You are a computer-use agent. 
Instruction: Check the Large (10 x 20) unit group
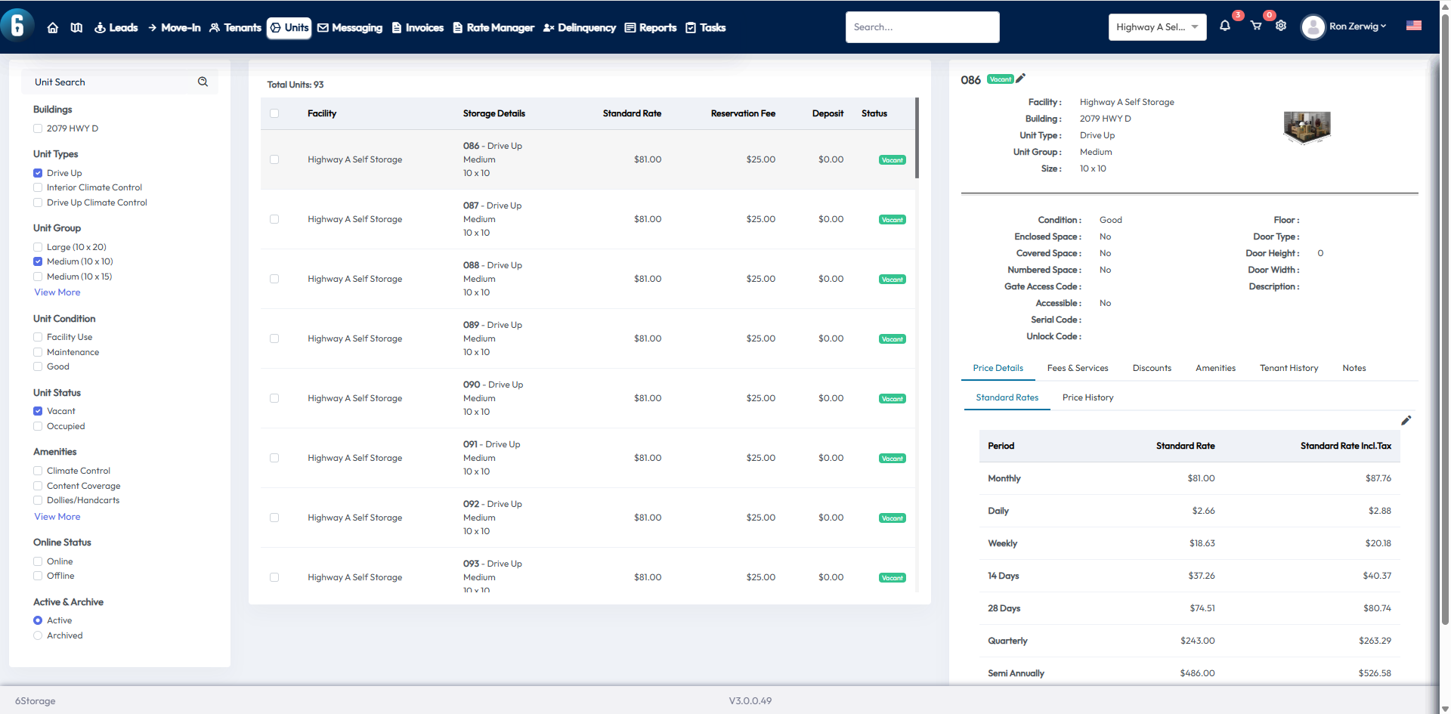point(38,247)
